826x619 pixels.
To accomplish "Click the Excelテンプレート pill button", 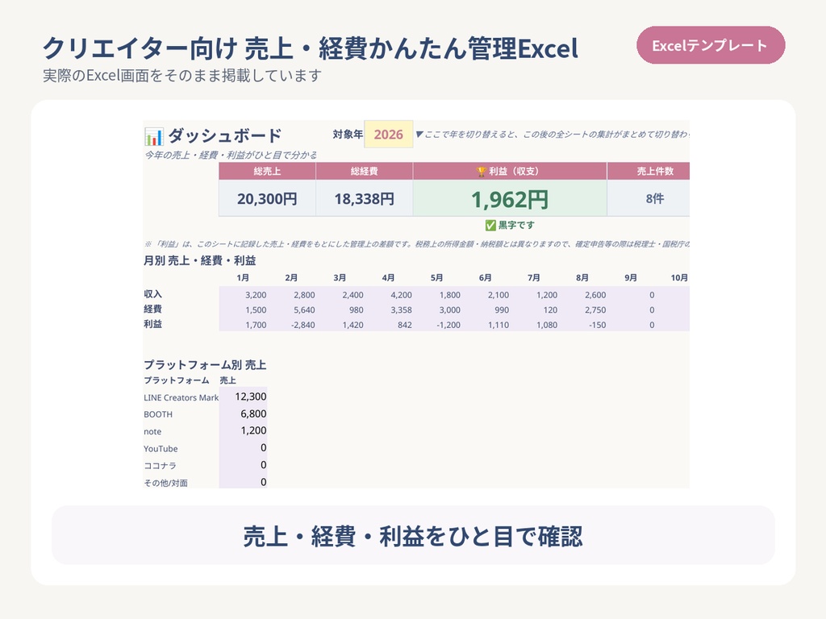I will pyautogui.click(x=710, y=45).
